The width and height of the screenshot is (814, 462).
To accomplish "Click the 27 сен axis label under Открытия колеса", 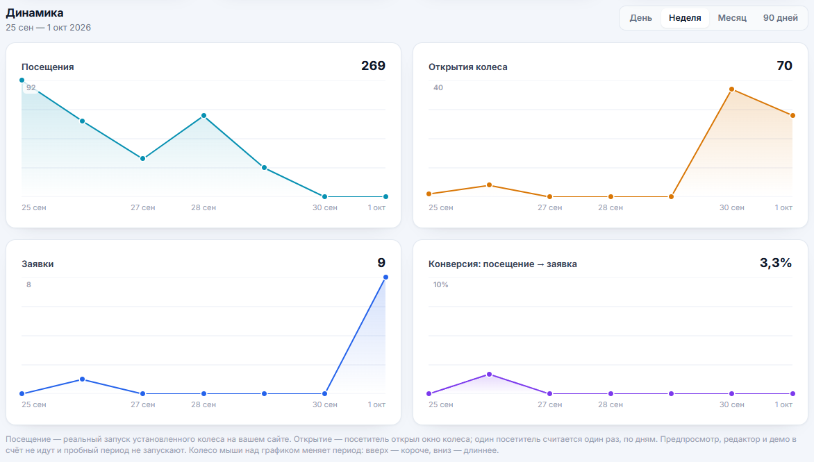I will [x=550, y=207].
